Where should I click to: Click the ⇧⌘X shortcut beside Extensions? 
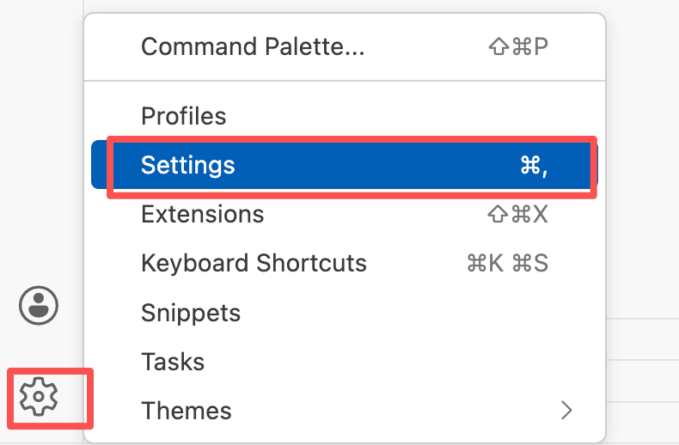(x=517, y=214)
